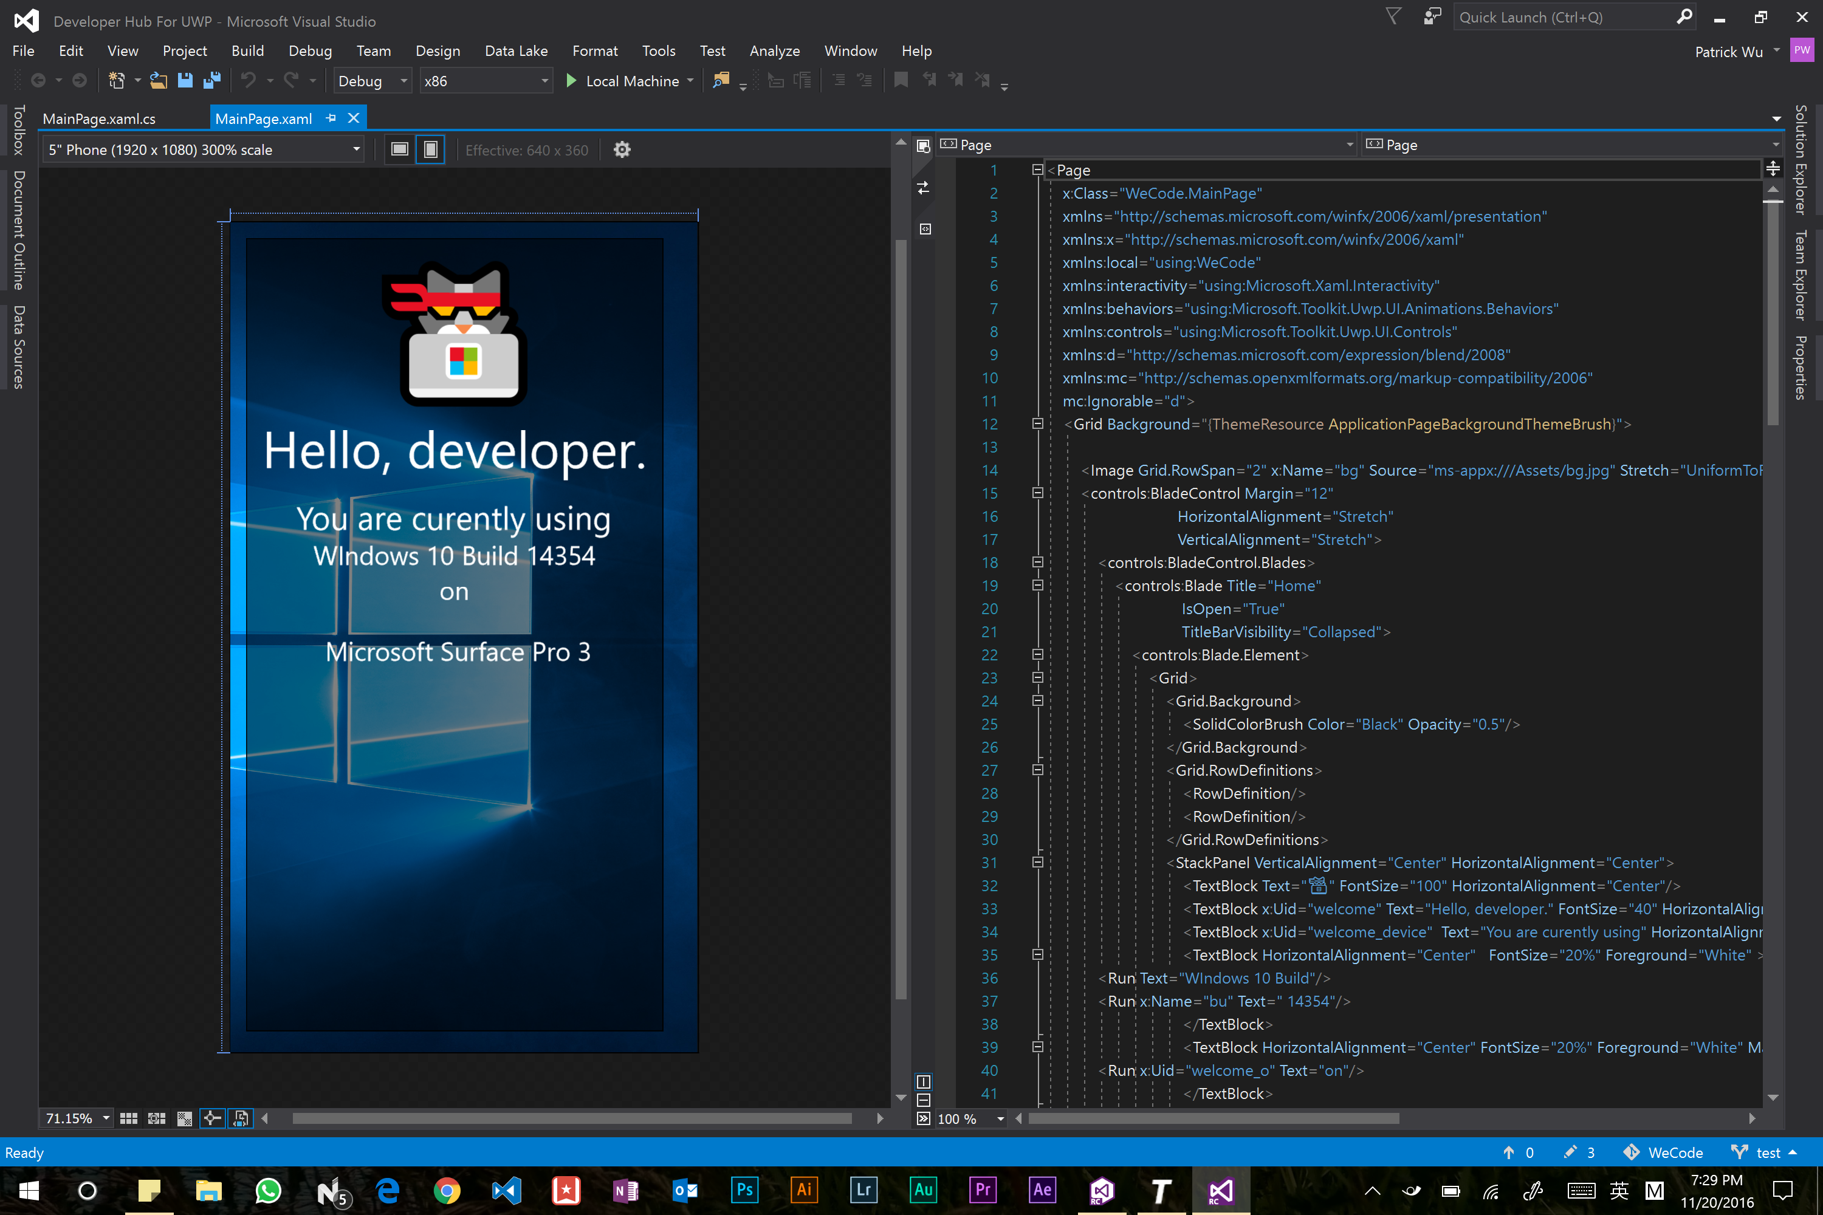Click the Find in Files icon
The width and height of the screenshot is (1823, 1215).
(721, 81)
